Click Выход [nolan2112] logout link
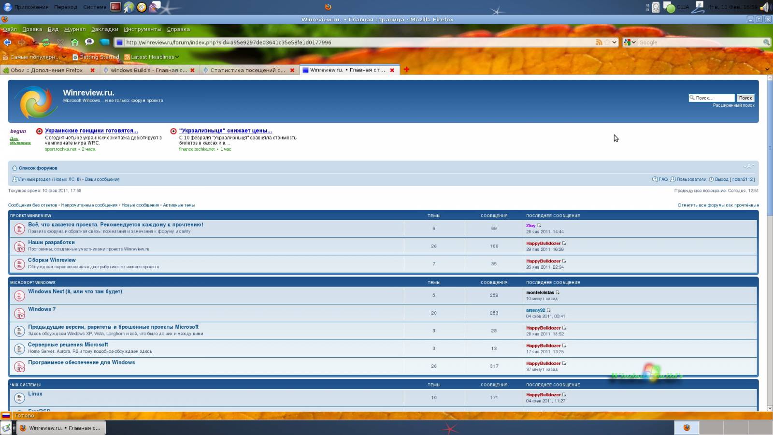Screen dimensions: 773x435 coord(731,179)
